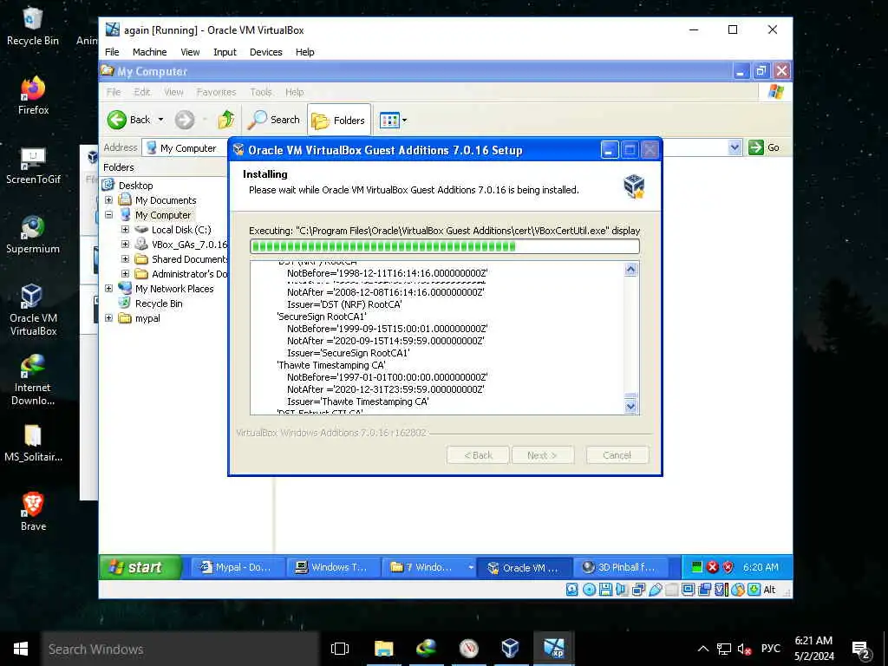Open the VirtualBox Input menu
The height and width of the screenshot is (666, 888).
(225, 52)
